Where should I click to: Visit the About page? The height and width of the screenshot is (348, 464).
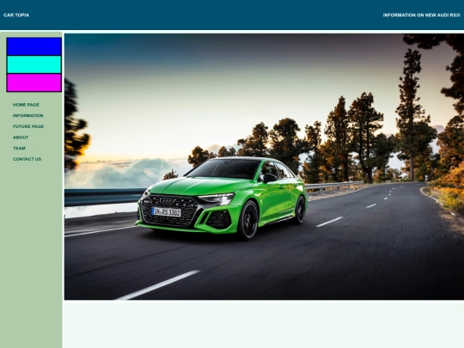pyautogui.click(x=21, y=137)
